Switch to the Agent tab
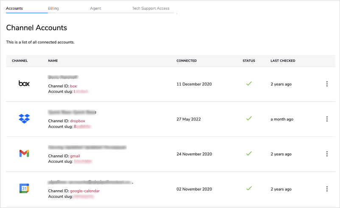 pyautogui.click(x=95, y=8)
